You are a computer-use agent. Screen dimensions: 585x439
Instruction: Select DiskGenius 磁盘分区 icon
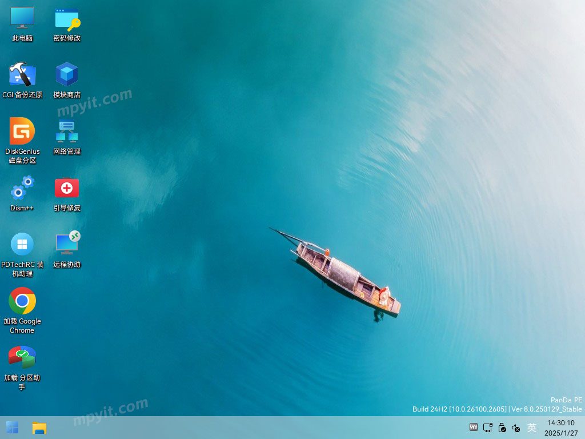click(22, 141)
